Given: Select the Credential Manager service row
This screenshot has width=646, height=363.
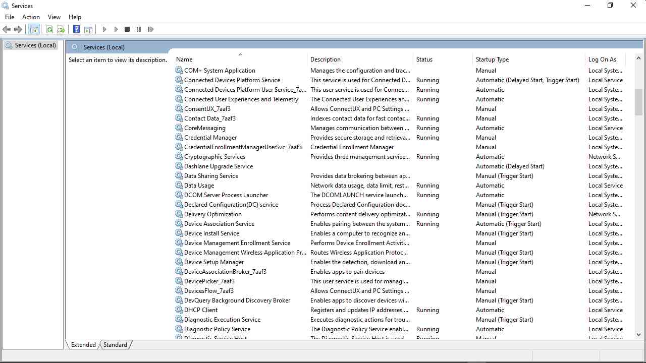Looking at the screenshot, I should (x=210, y=138).
